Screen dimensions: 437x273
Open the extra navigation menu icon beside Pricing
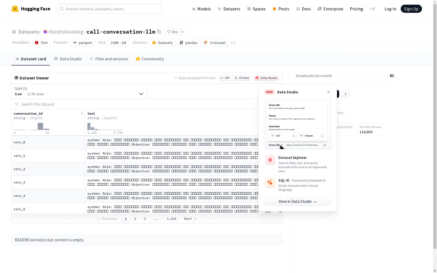(372, 9)
